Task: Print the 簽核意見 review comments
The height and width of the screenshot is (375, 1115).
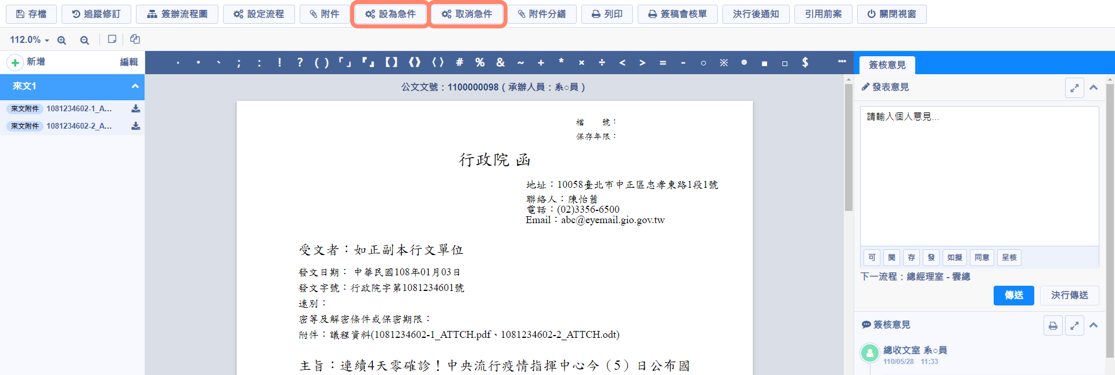Action: tap(1053, 326)
